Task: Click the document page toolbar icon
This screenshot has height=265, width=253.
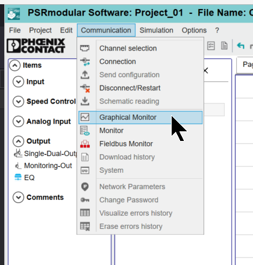Action: pyautogui.click(x=224, y=46)
